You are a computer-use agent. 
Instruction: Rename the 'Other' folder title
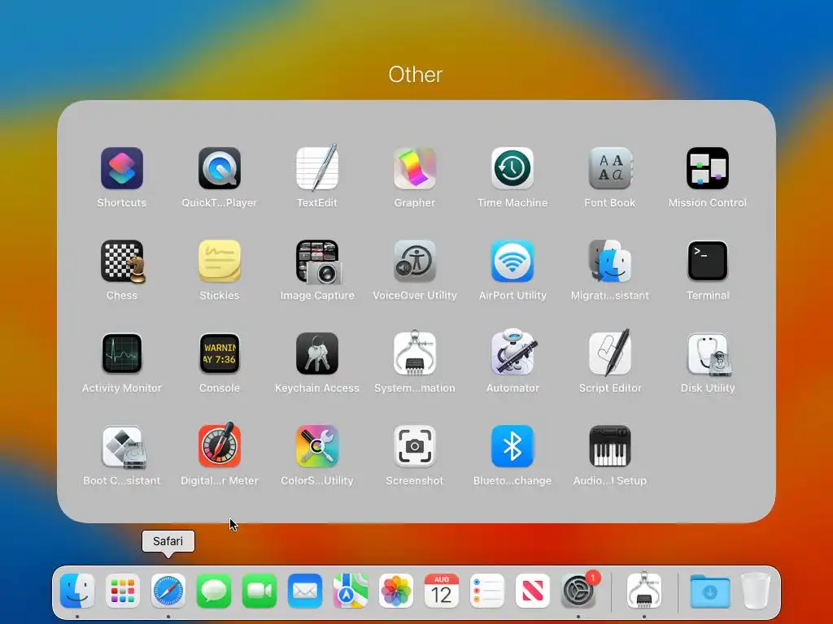click(416, 75)
